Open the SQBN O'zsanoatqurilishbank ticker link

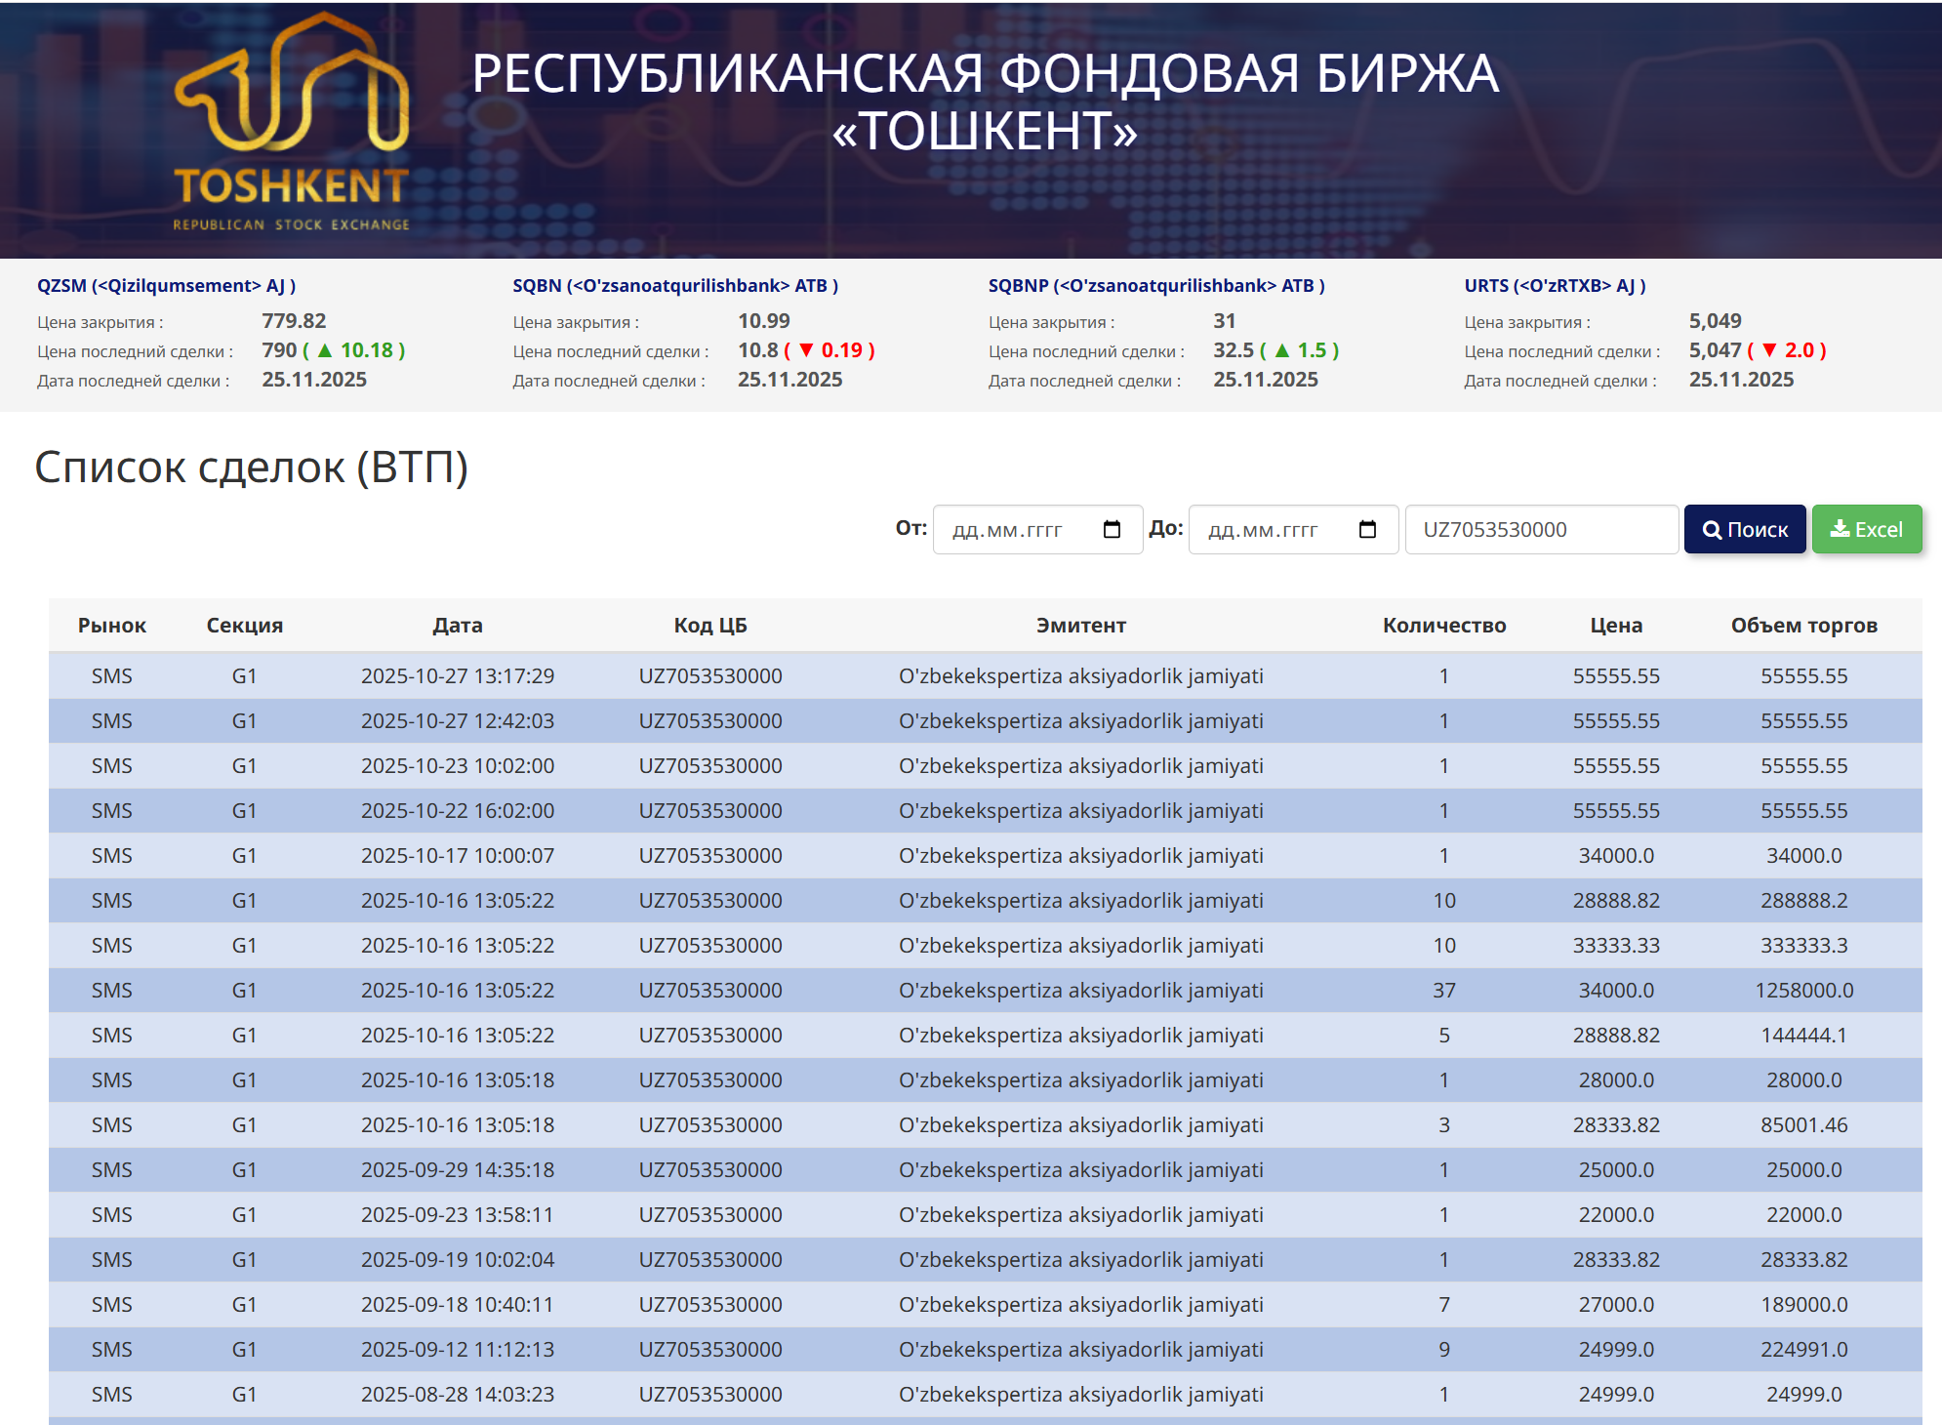pyautogui.click(x=675, y=286)
